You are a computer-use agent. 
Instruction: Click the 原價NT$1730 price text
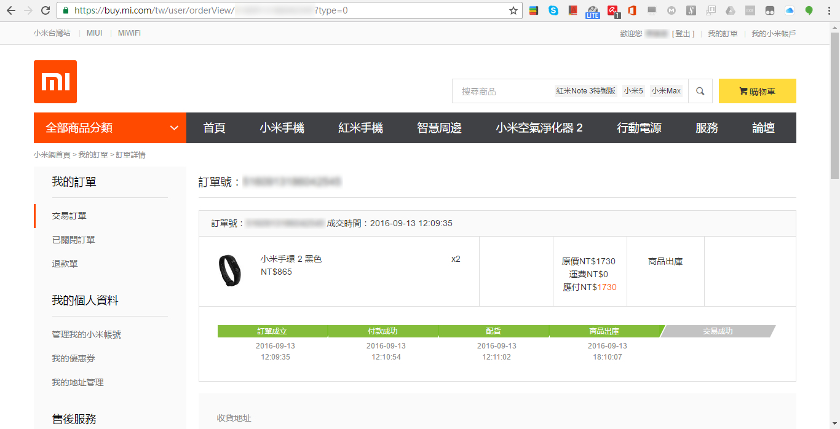(589, 261)
